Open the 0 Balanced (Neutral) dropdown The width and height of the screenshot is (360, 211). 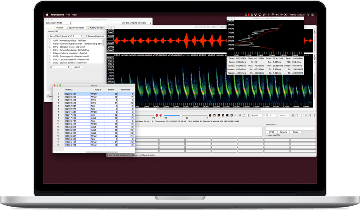95,36
